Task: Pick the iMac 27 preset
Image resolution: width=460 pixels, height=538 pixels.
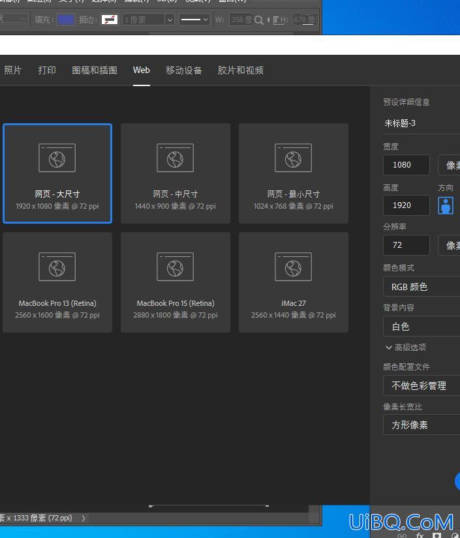Action: (x=294, y=282)
